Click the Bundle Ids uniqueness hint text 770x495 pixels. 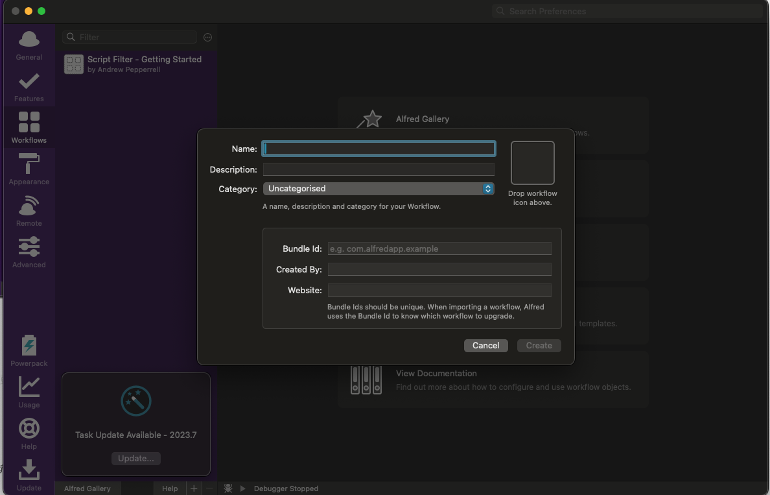[436, 311]
